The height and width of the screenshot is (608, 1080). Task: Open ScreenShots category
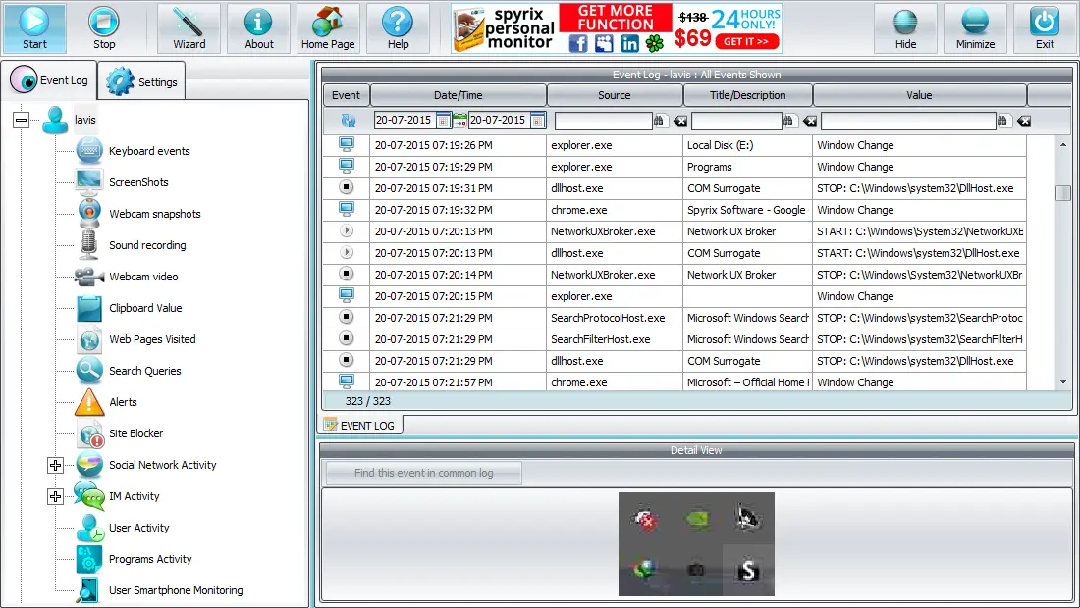pyautogui.click(x=138, y=182)
